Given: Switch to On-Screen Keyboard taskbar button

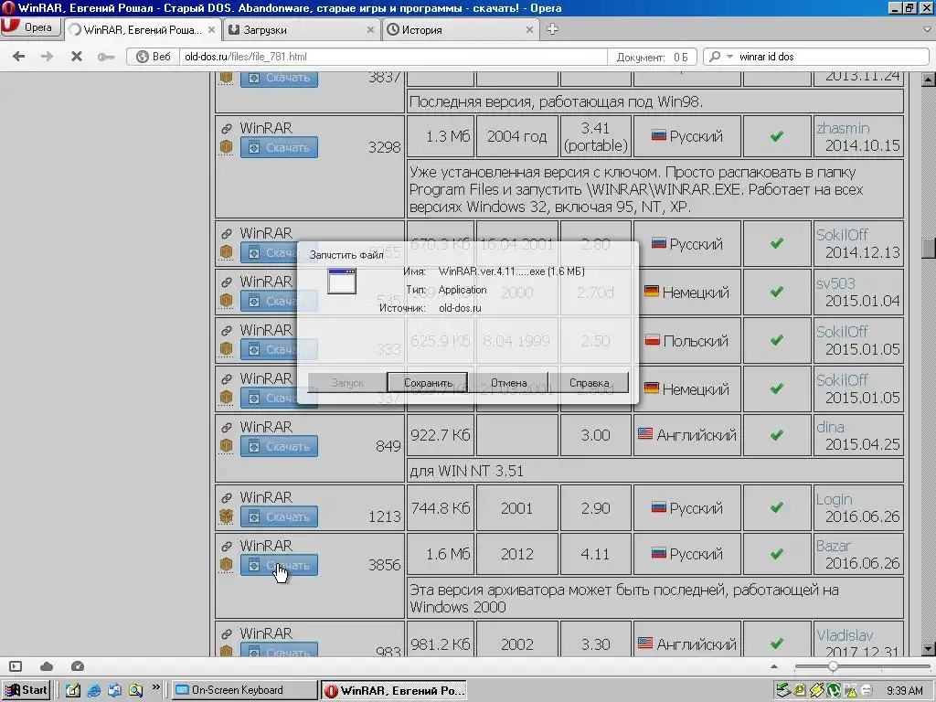Looking at the screenshot, I should pyautogui.click(x=245, y=690).
